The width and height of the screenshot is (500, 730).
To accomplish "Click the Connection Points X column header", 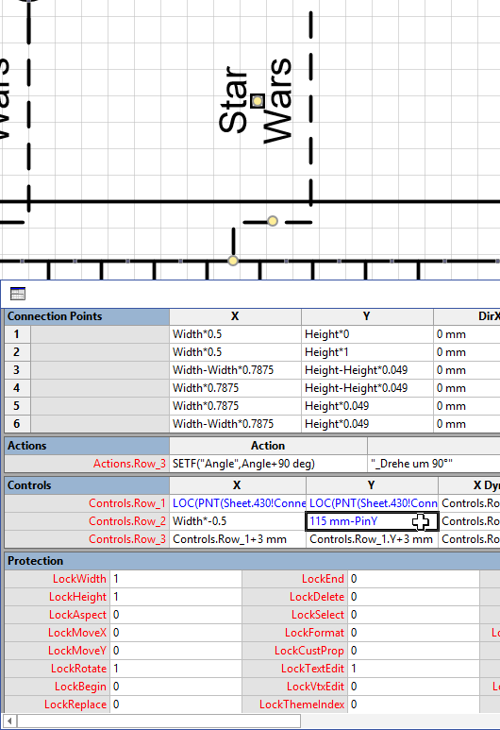I will [235, 316].
